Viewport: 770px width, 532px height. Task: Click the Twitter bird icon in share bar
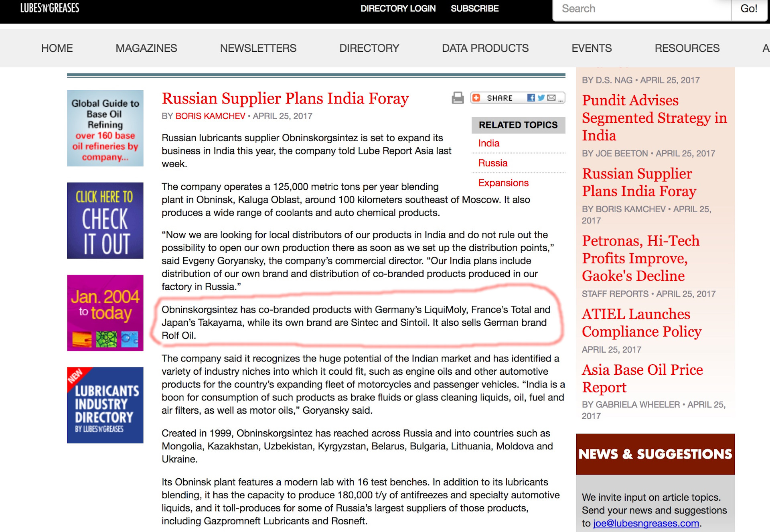pyautogui.click(x=541, y=98)
